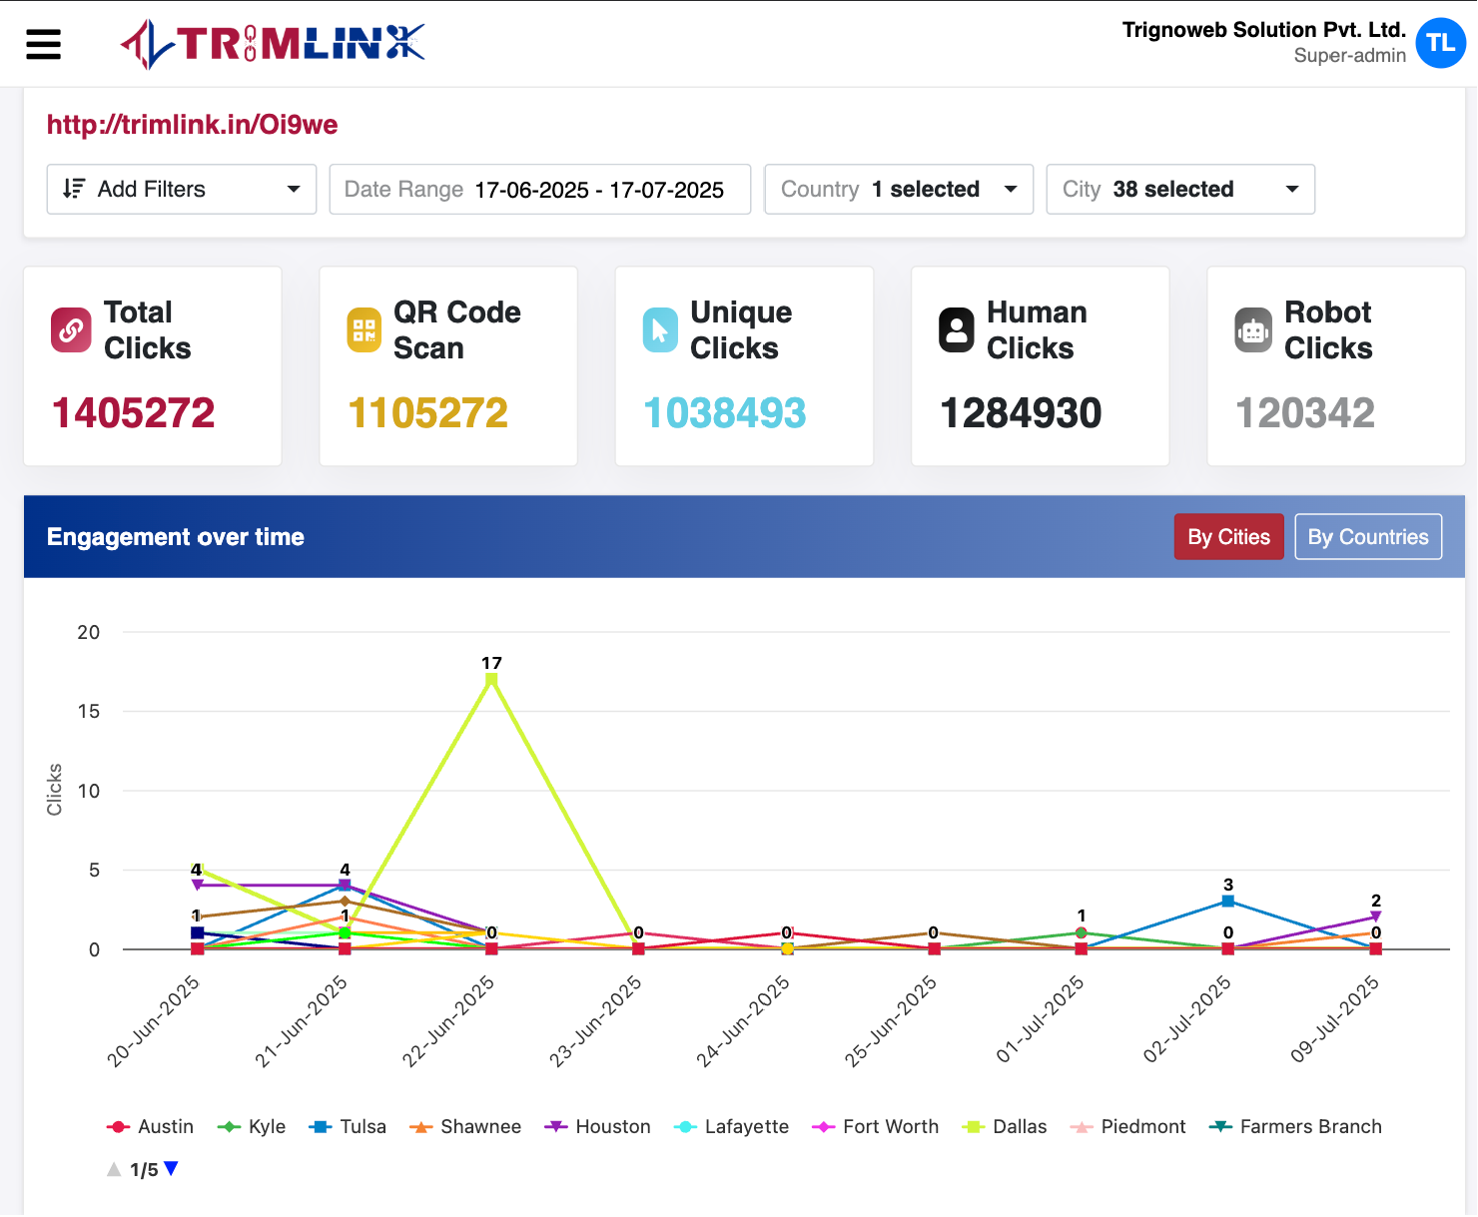Open the Country selection dropdown
The height and width of the screenshot is (1217, 1478).
[x=898, y=189]
